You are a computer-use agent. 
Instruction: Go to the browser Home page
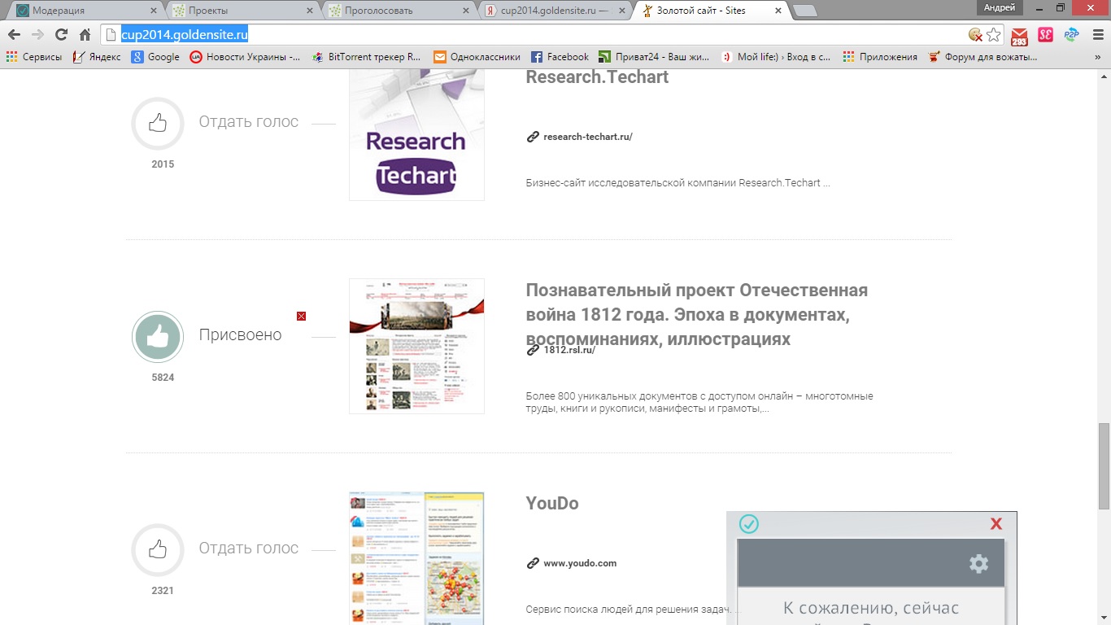(85, 35)
